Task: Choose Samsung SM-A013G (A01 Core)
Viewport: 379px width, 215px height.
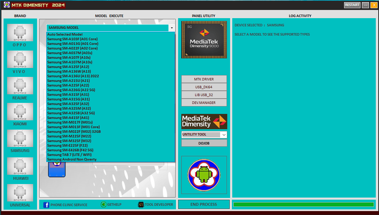Action: point(110,44)
